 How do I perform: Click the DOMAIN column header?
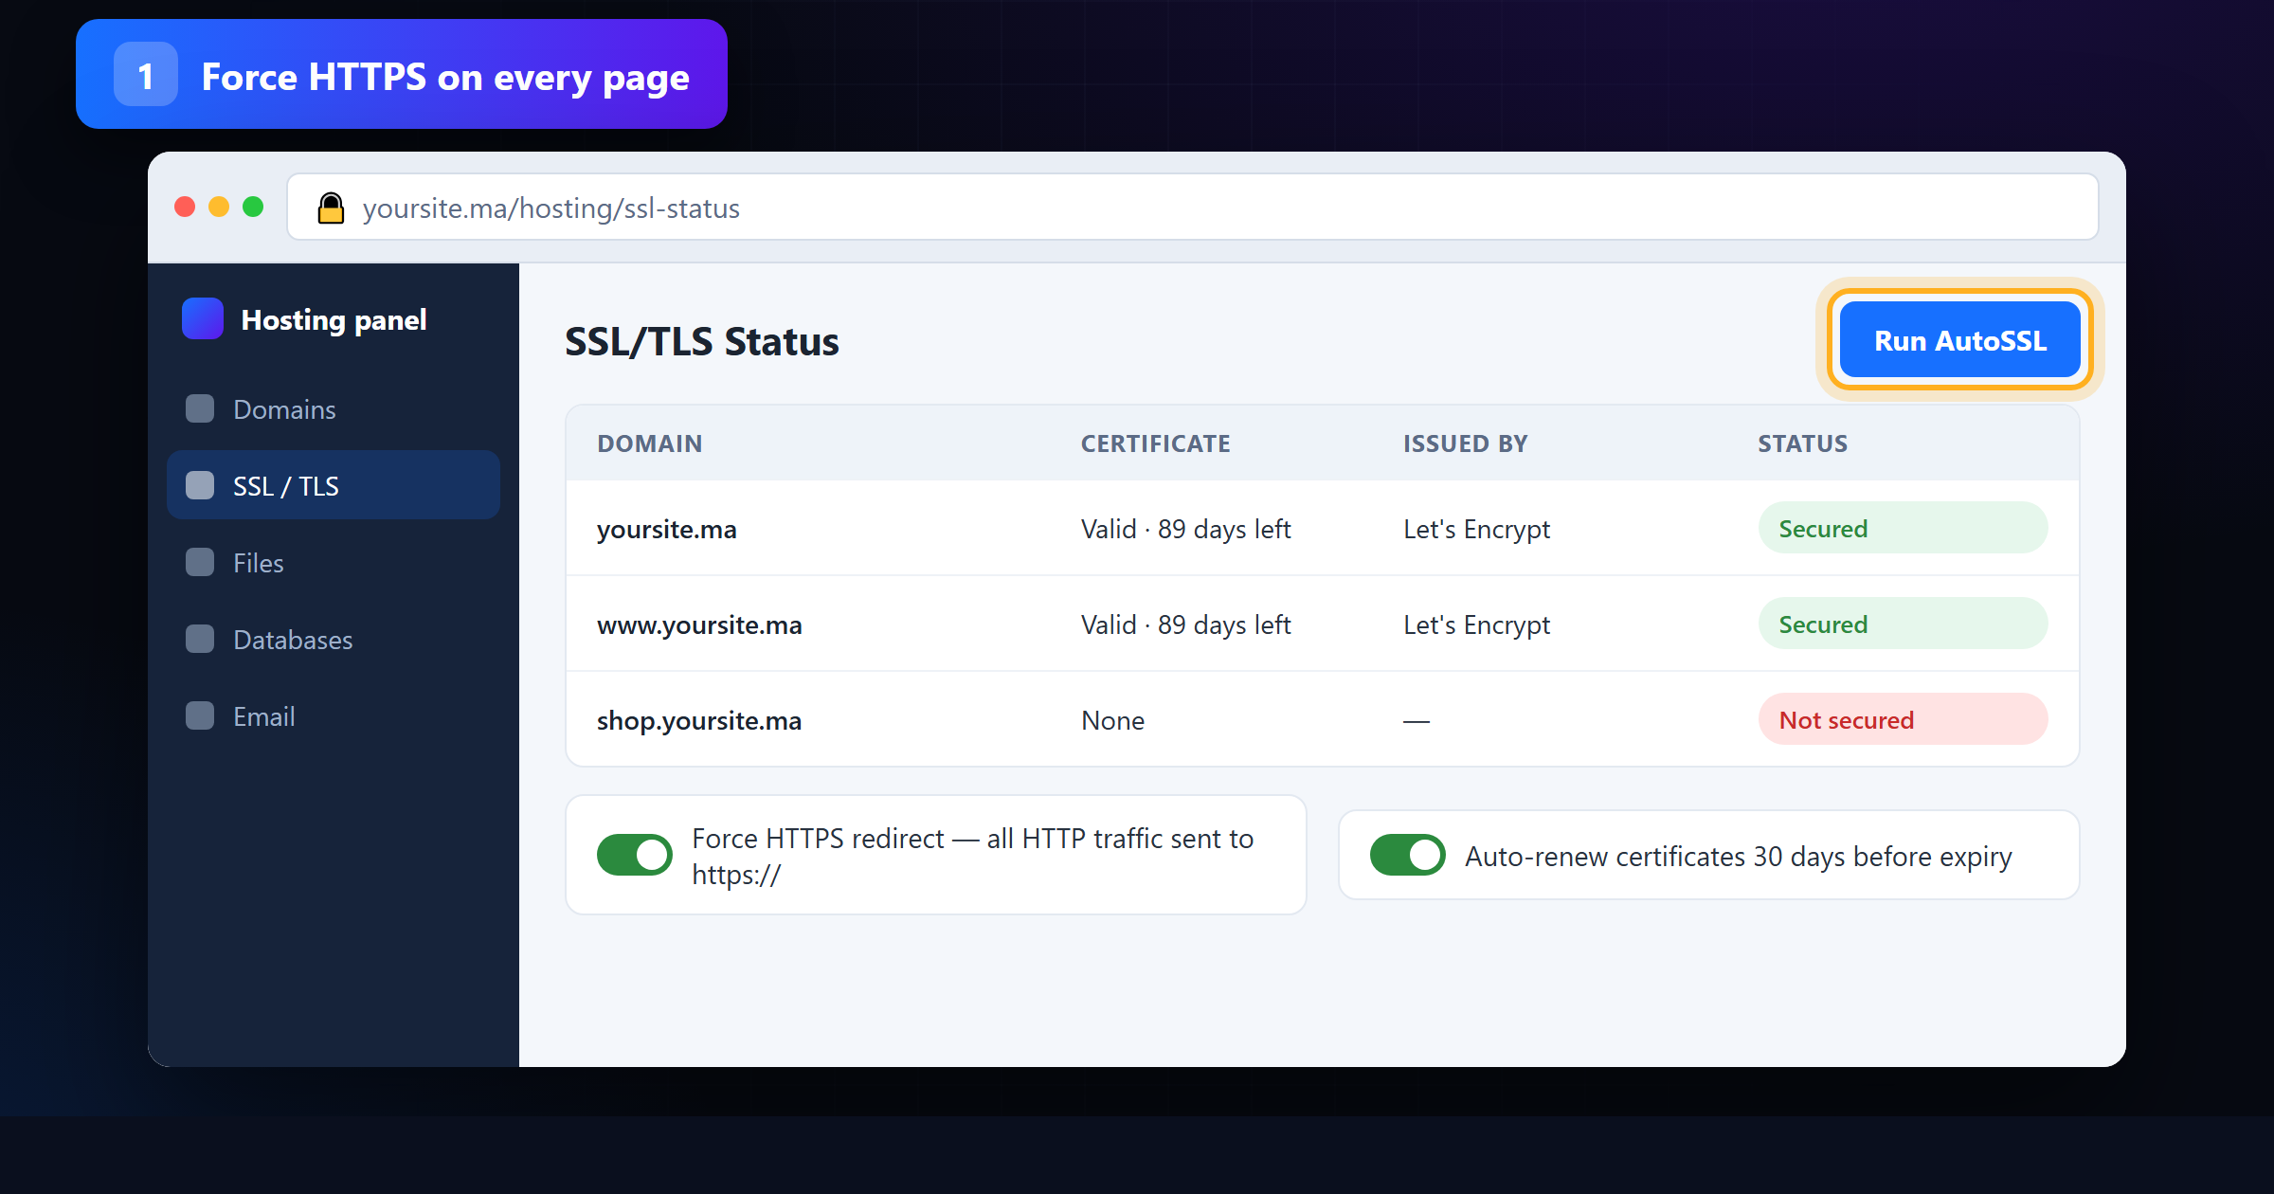pos(650,443)
